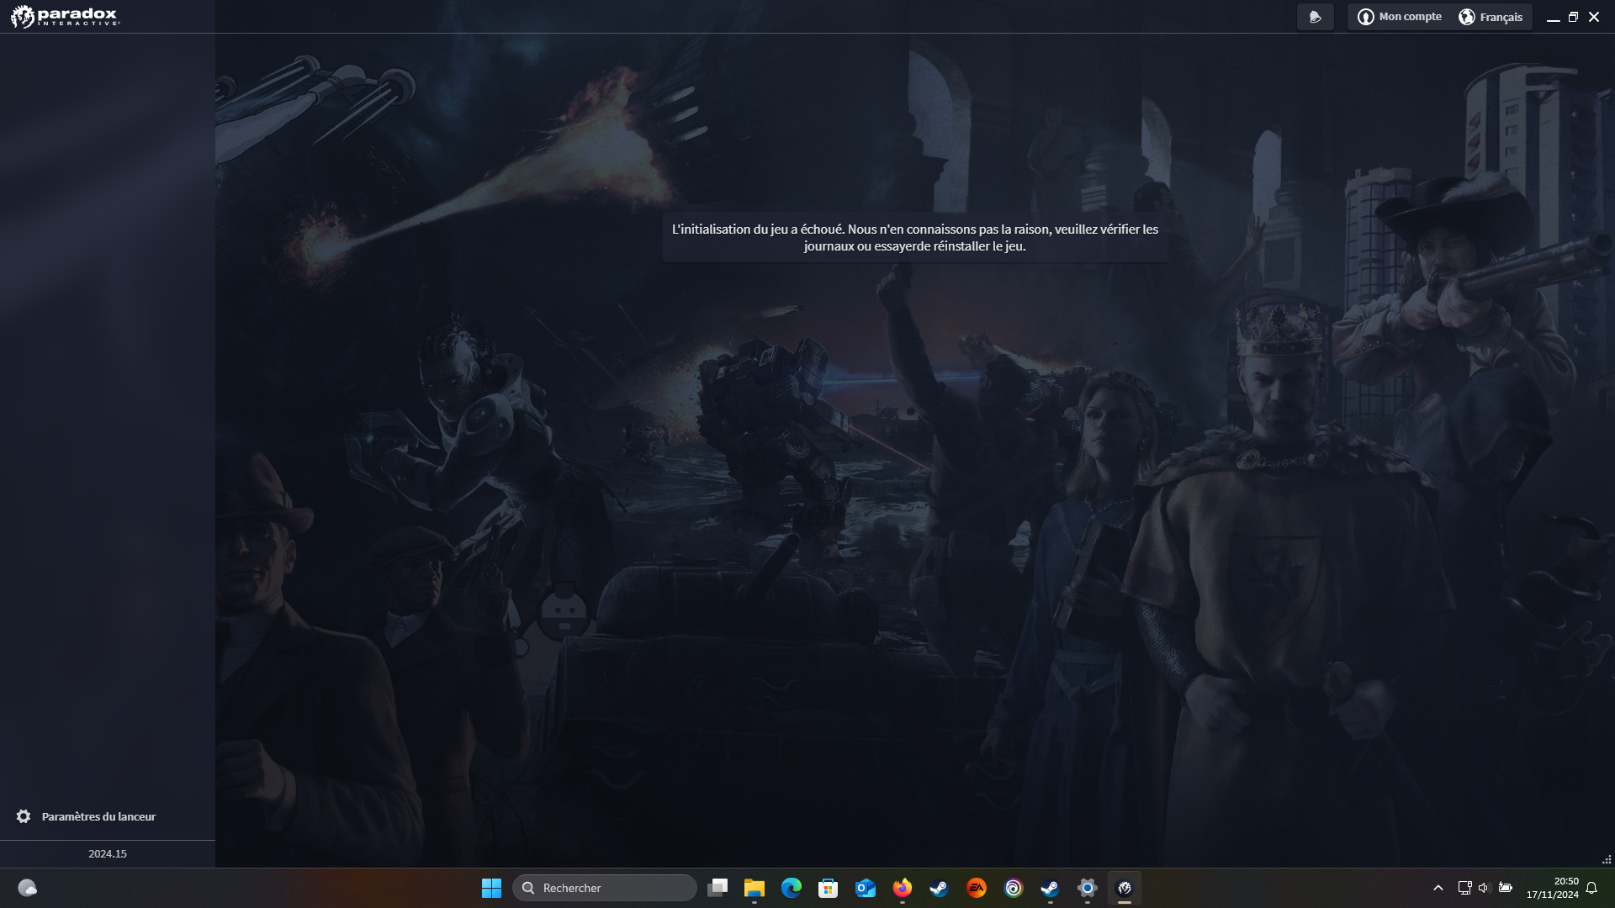Image resolution: width=1615 pixels, height=908 pixels.
Task: Launch Microsoft Edge from the taskbar
Action: click(792, 888)
